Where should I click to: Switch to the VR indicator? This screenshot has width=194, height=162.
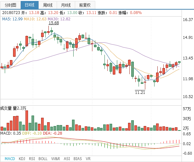coord(88,159)
